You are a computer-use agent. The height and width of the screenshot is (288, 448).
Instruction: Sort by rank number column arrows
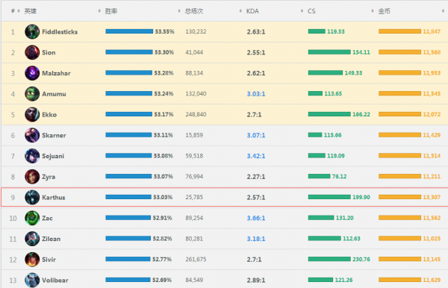pos(19,11)
